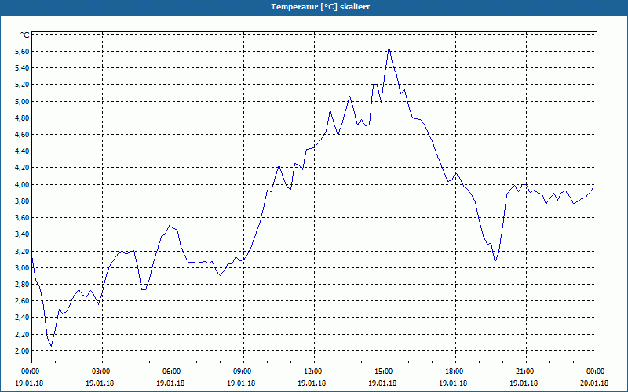Click the 3,20 temperature label
628x392 pixels.
[23, 251]
